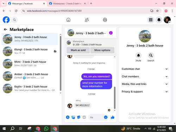
Task: Click the browser back arrow
Action: 4,11
